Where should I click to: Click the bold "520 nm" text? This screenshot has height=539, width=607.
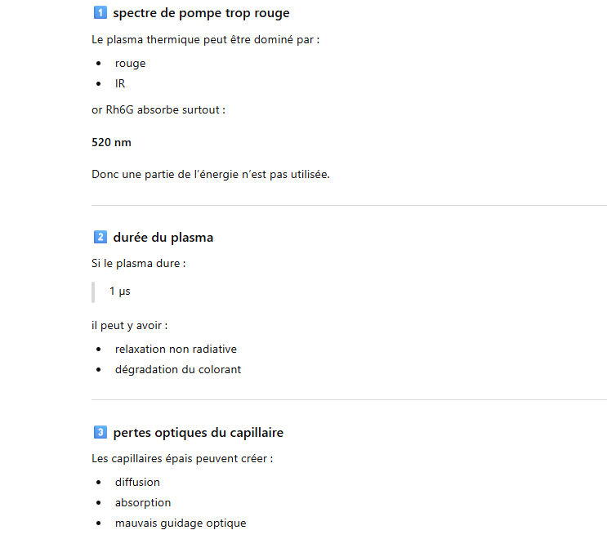click(111, 142)
